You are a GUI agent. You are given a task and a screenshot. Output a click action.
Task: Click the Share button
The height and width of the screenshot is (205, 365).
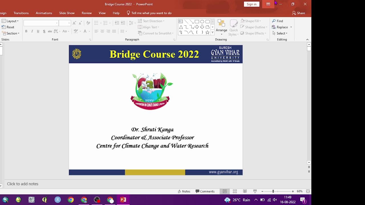[x=299, y=13]
